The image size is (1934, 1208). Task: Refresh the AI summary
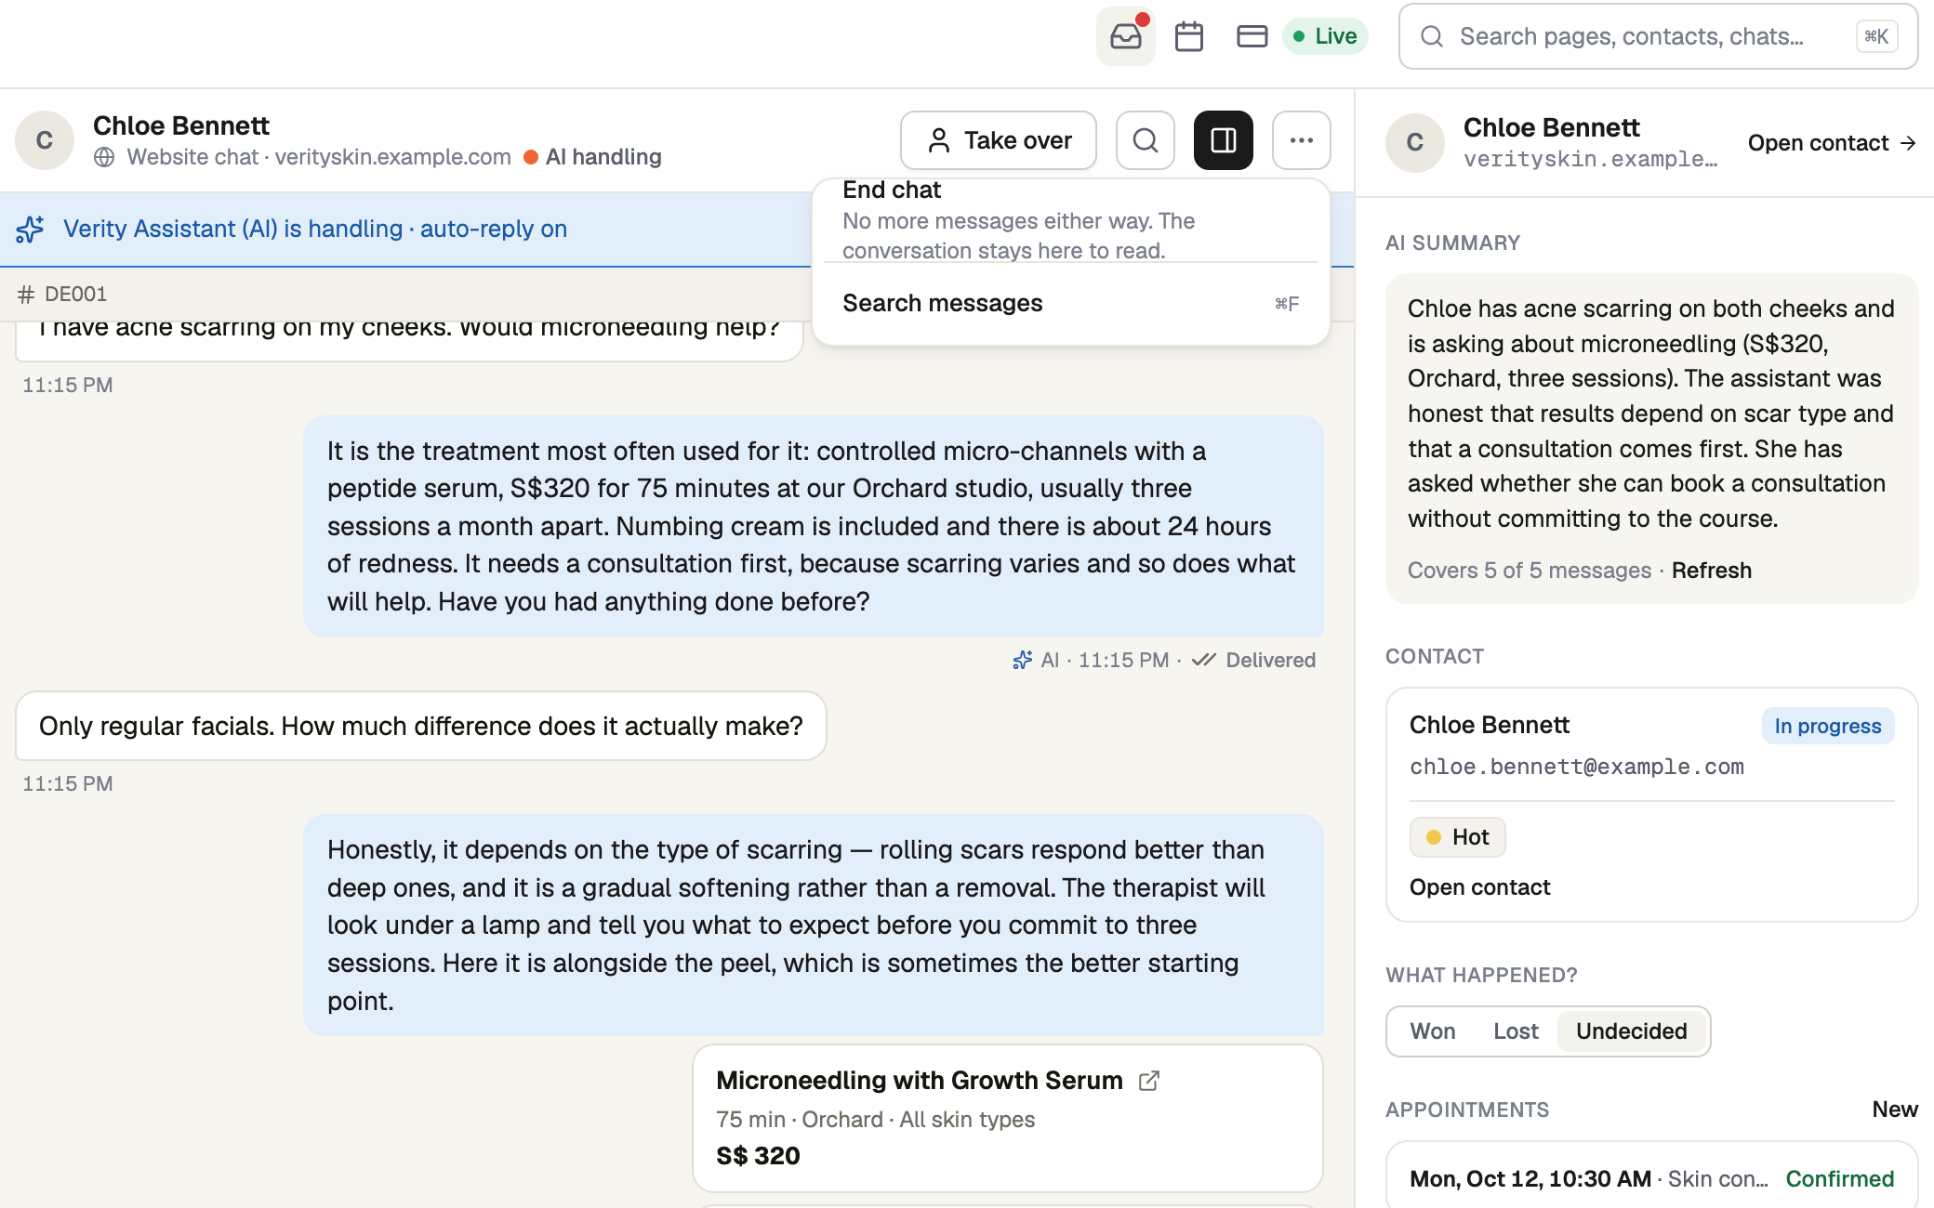tap(1711, 571)
